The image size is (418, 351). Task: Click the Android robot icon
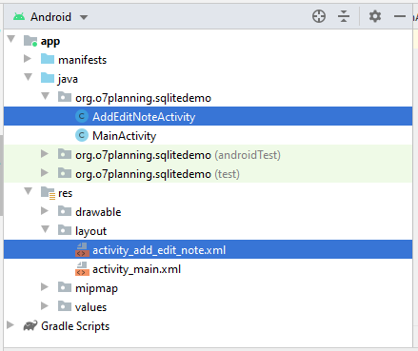[x=19, y=17]
